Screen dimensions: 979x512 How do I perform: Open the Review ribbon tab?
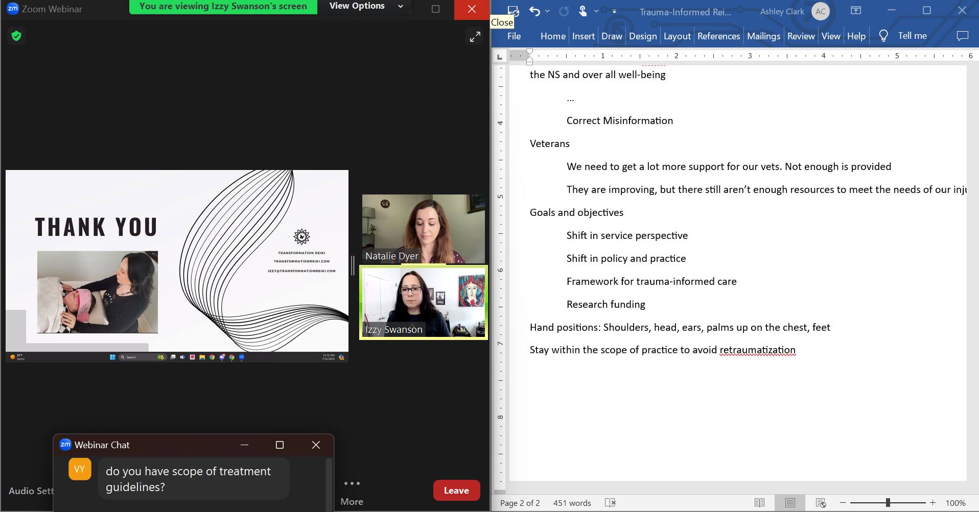point(801,36)
